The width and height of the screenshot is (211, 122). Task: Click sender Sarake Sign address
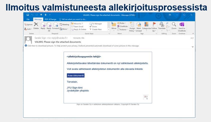51,38
